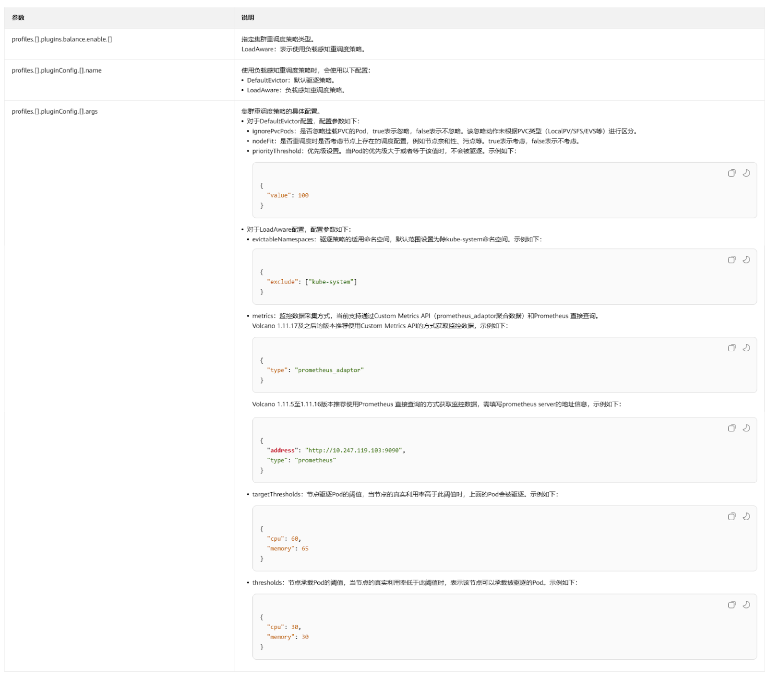The width and height of the screenshot is (768, 677).
Task: Toggle dark mode on thresholds code block
Action: pos(746,605)
